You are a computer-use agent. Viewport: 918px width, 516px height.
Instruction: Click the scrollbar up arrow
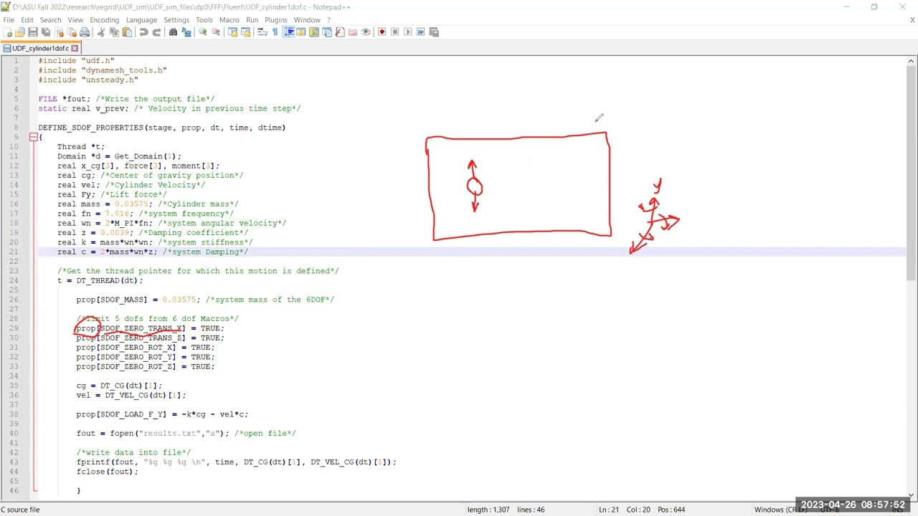click(x=912, y=62)
